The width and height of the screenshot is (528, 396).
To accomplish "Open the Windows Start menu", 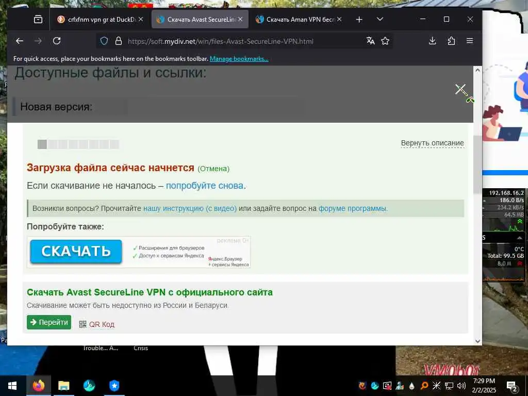I will tap(12, 386).
